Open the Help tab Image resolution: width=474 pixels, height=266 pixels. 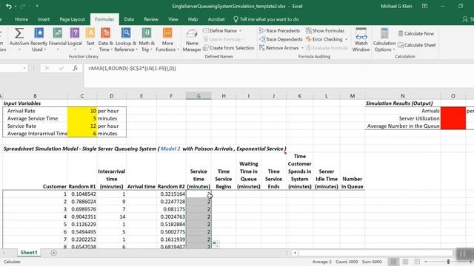pyautogui.click(x=193, y=19)
